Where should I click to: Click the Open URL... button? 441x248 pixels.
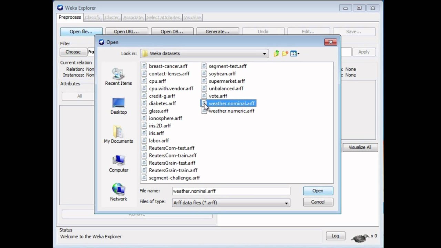(126, 31)
